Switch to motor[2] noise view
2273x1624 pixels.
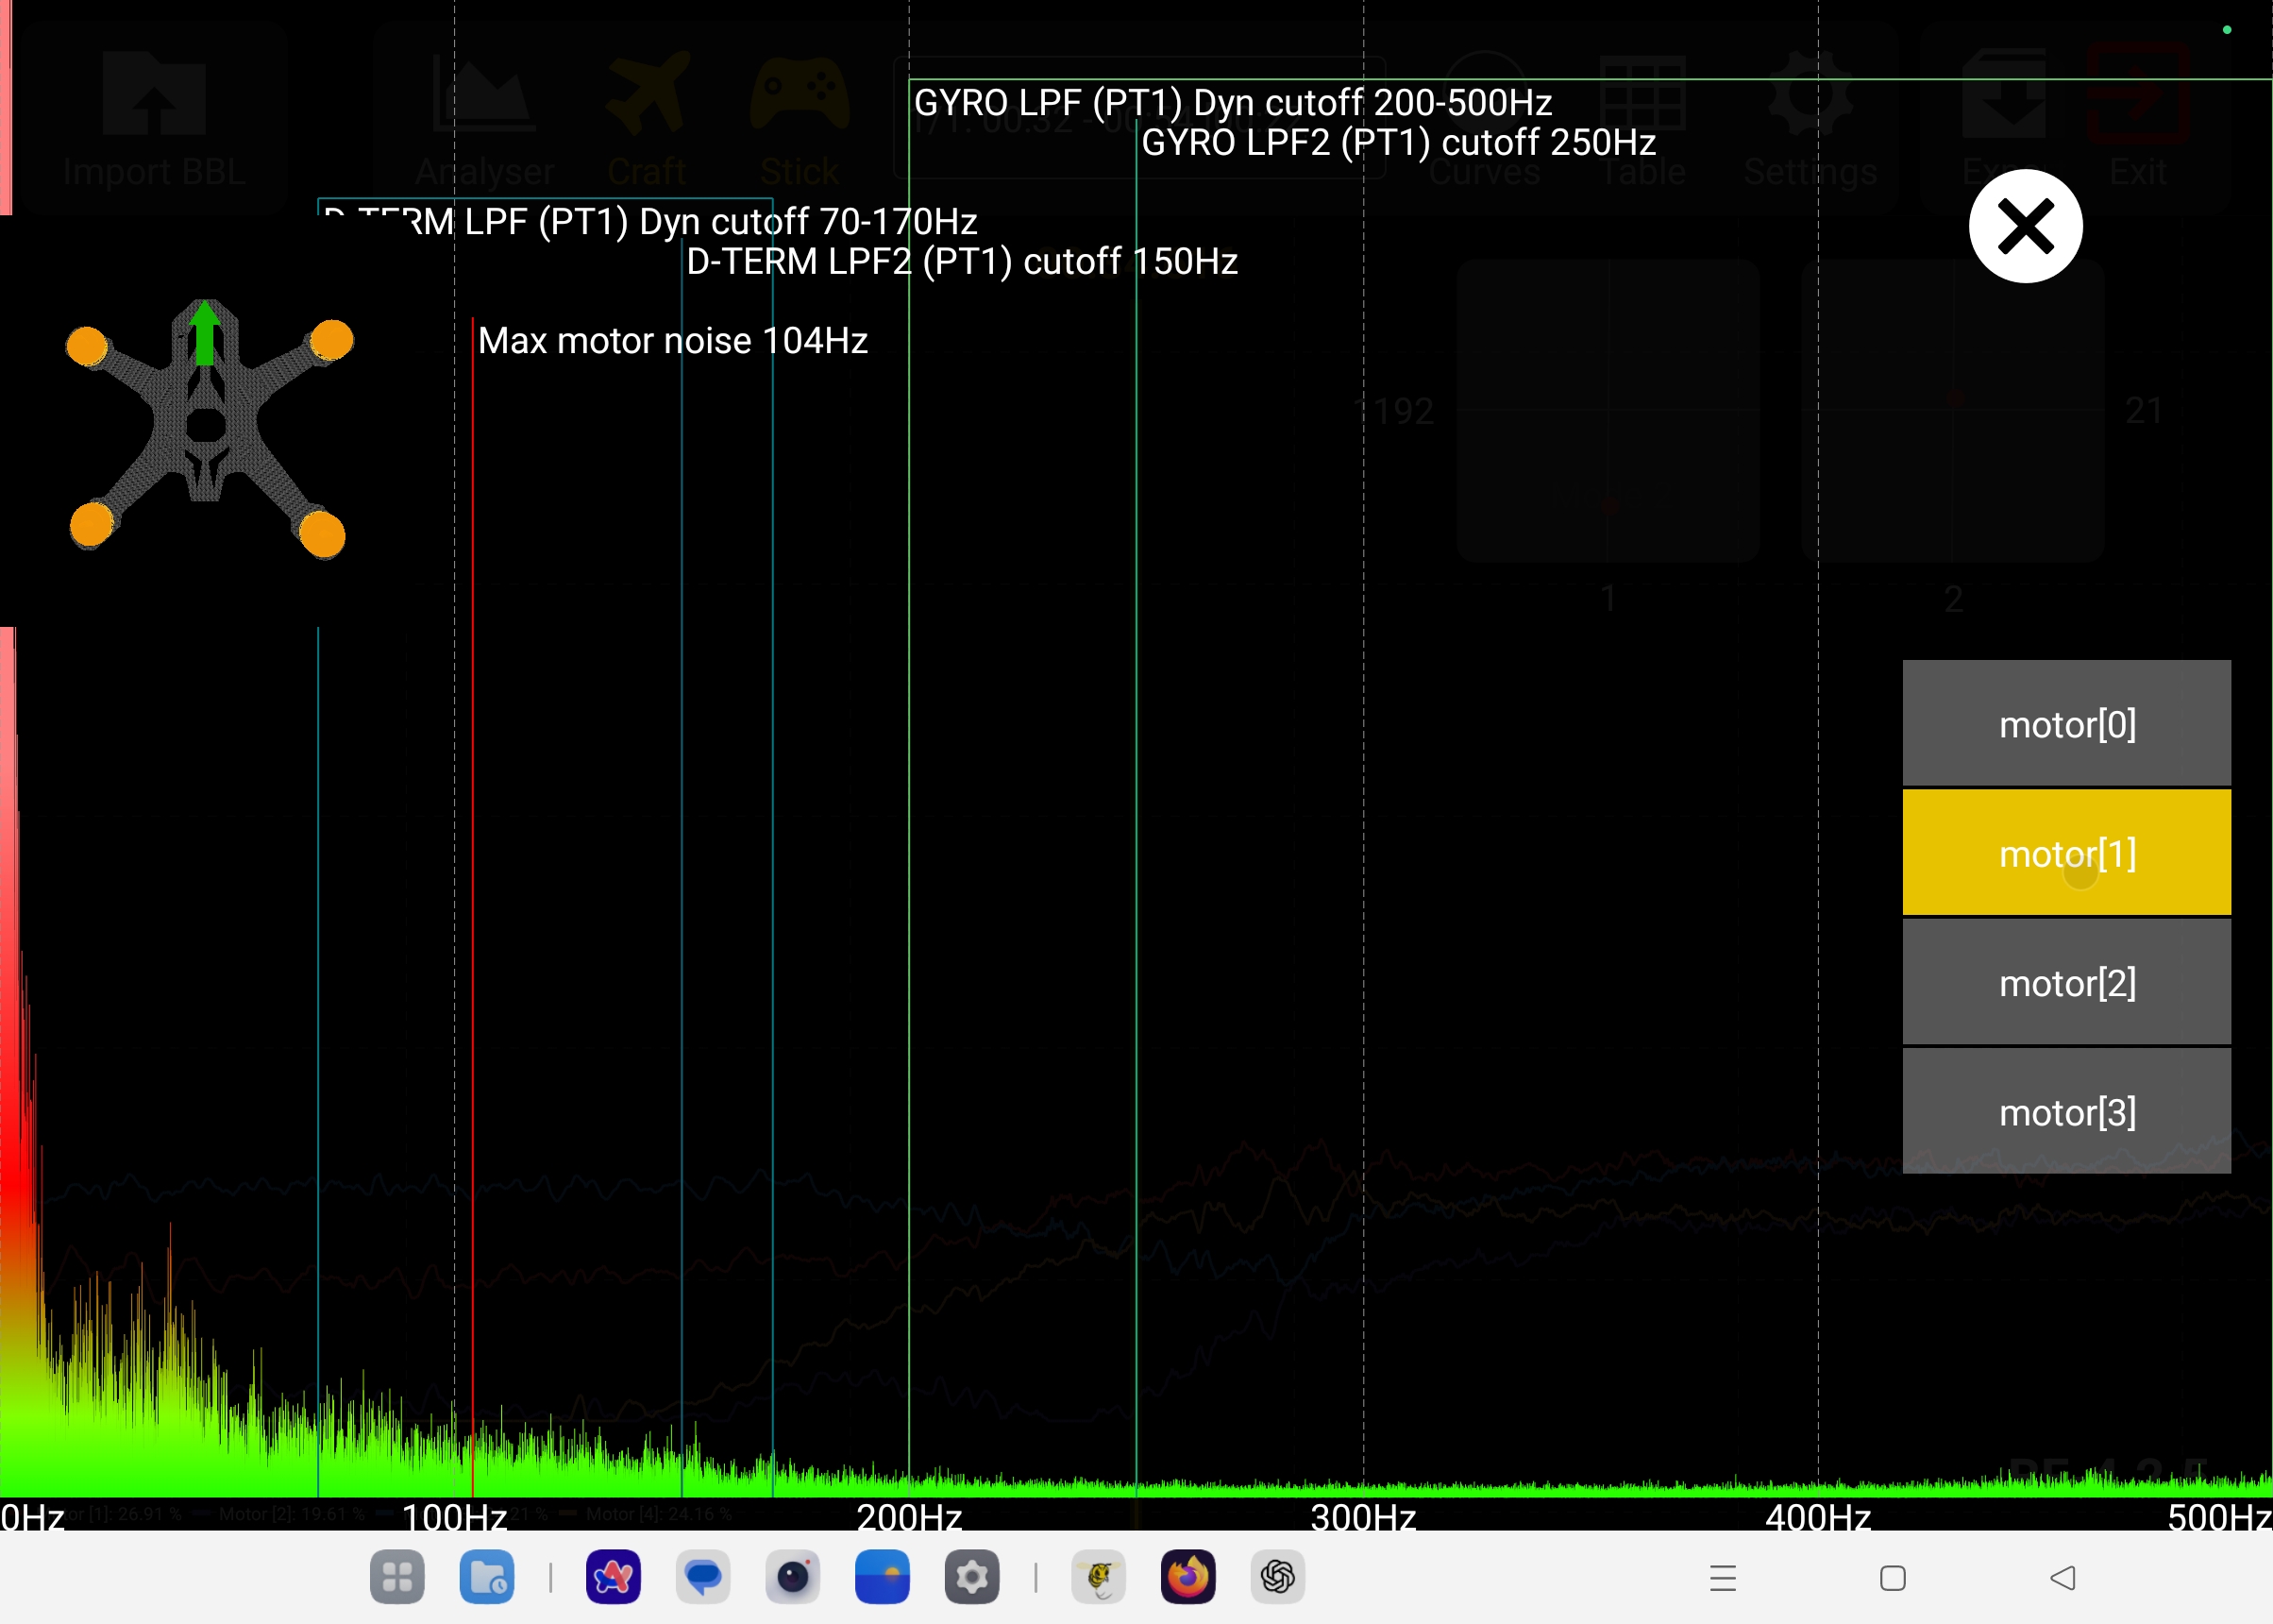[2066, 982]
